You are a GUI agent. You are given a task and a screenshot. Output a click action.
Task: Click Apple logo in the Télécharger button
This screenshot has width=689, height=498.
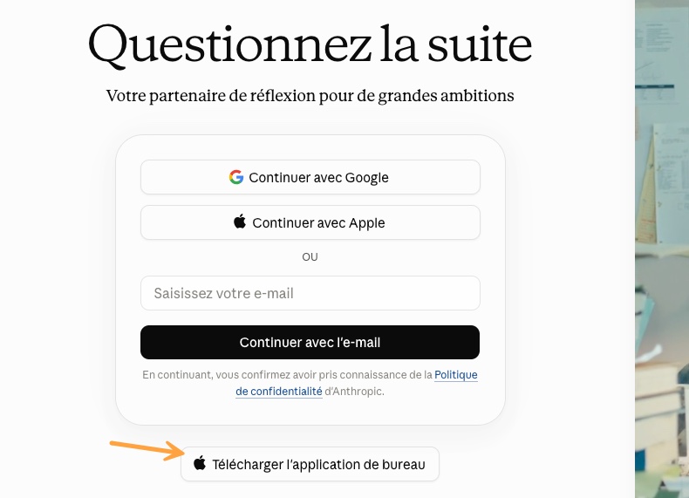pos(200,463)
